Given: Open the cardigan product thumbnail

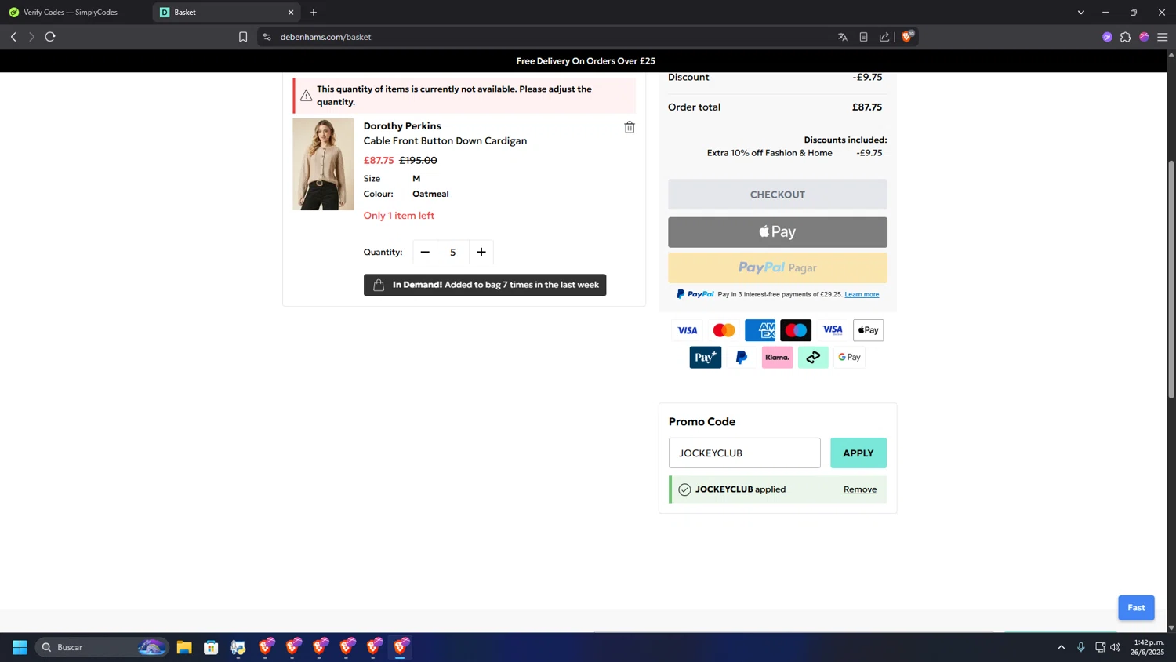Looking at the screenshot, I should [x=323, y=164].
